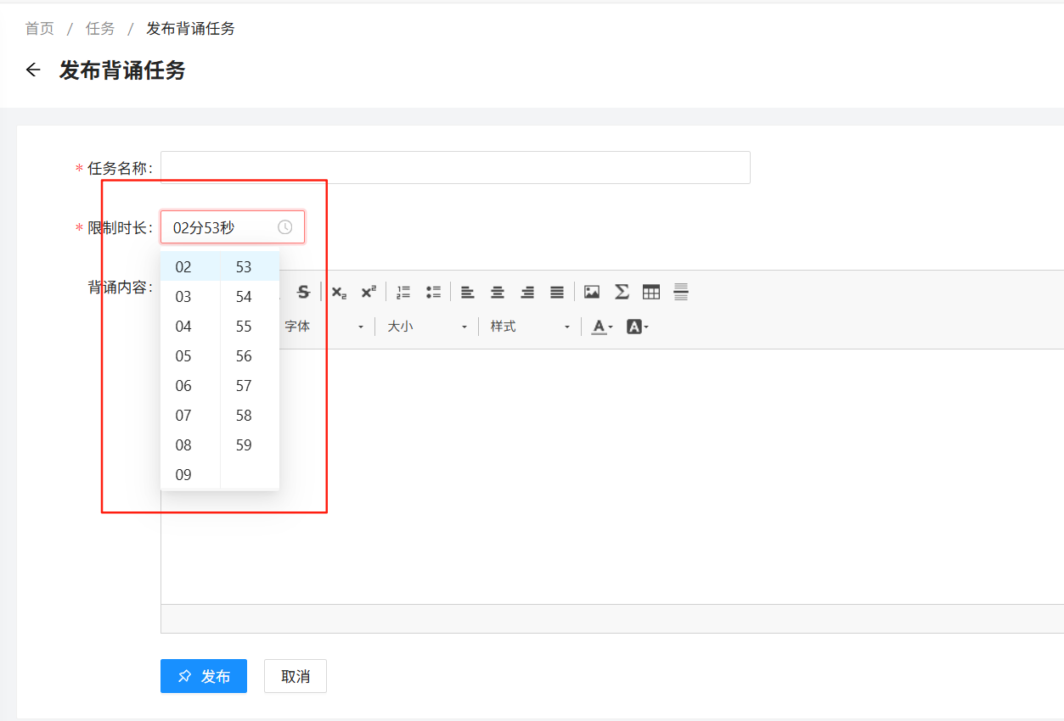
Task: Select 08 in the minutes column
Action: (x=190, y=444)
